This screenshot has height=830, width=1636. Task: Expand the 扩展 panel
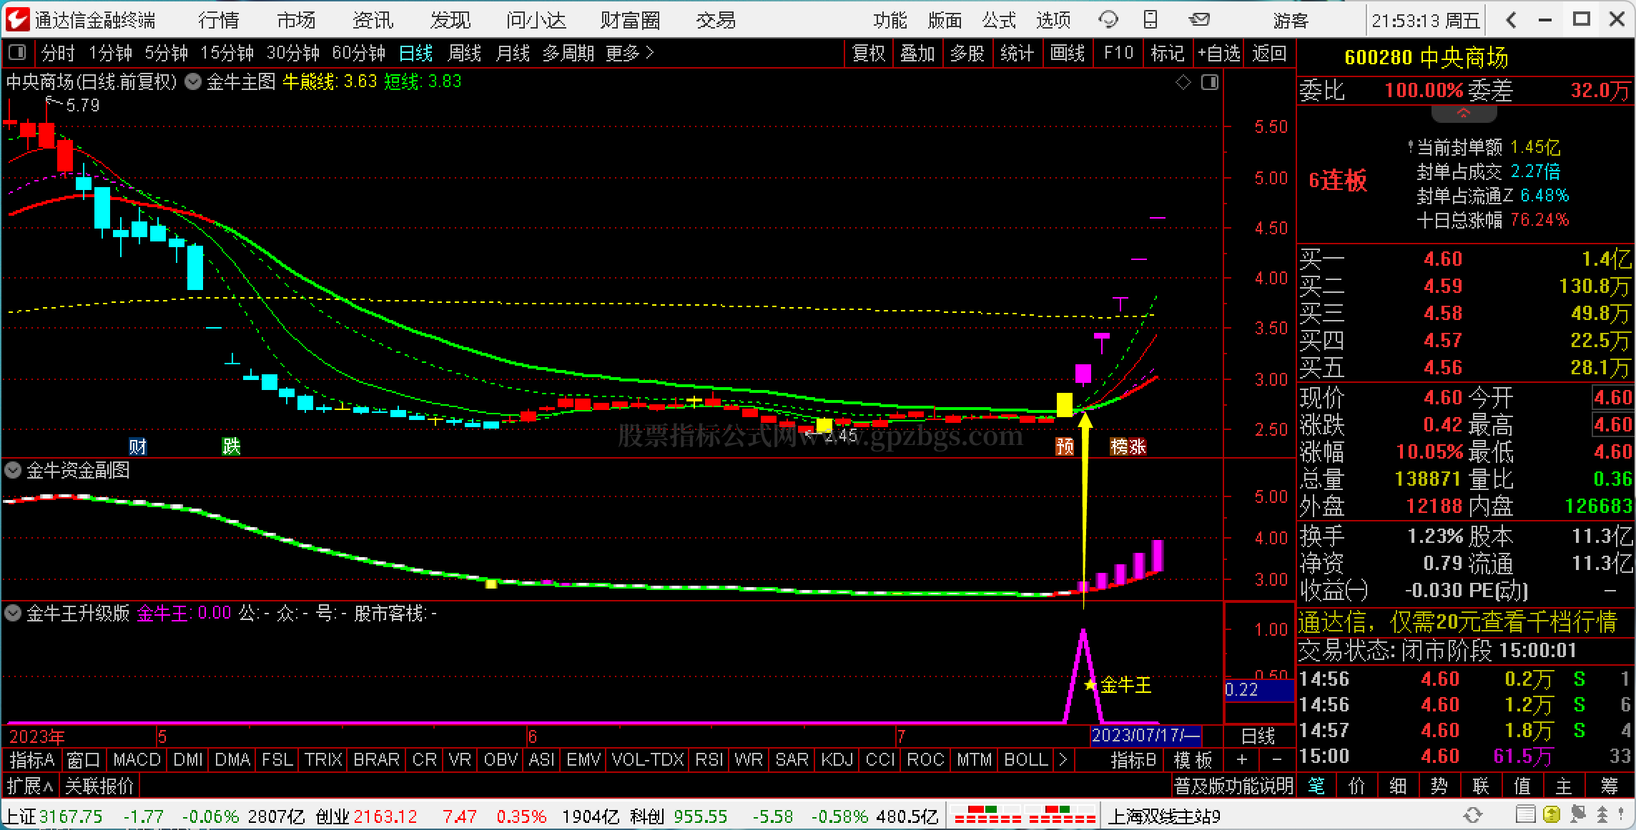click(x=30, y=786)
